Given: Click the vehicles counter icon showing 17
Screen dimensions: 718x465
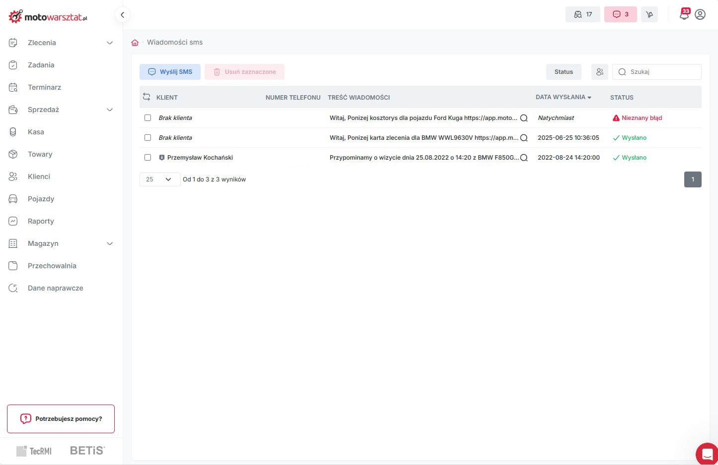Looking at the screenshot, I should pyautogui.click(x=582, y=14).
